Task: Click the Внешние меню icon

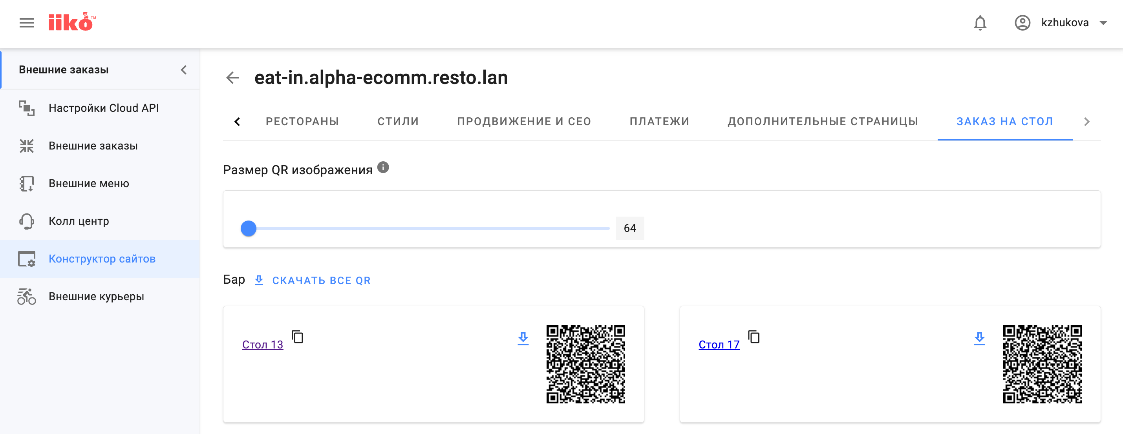Action: point(27,183)
